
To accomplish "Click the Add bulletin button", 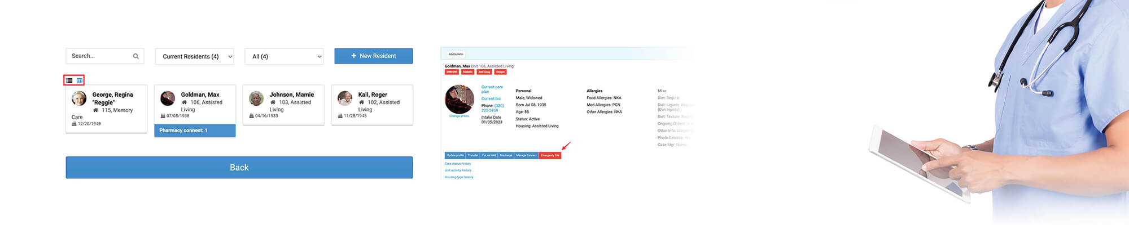I will 456,54.
